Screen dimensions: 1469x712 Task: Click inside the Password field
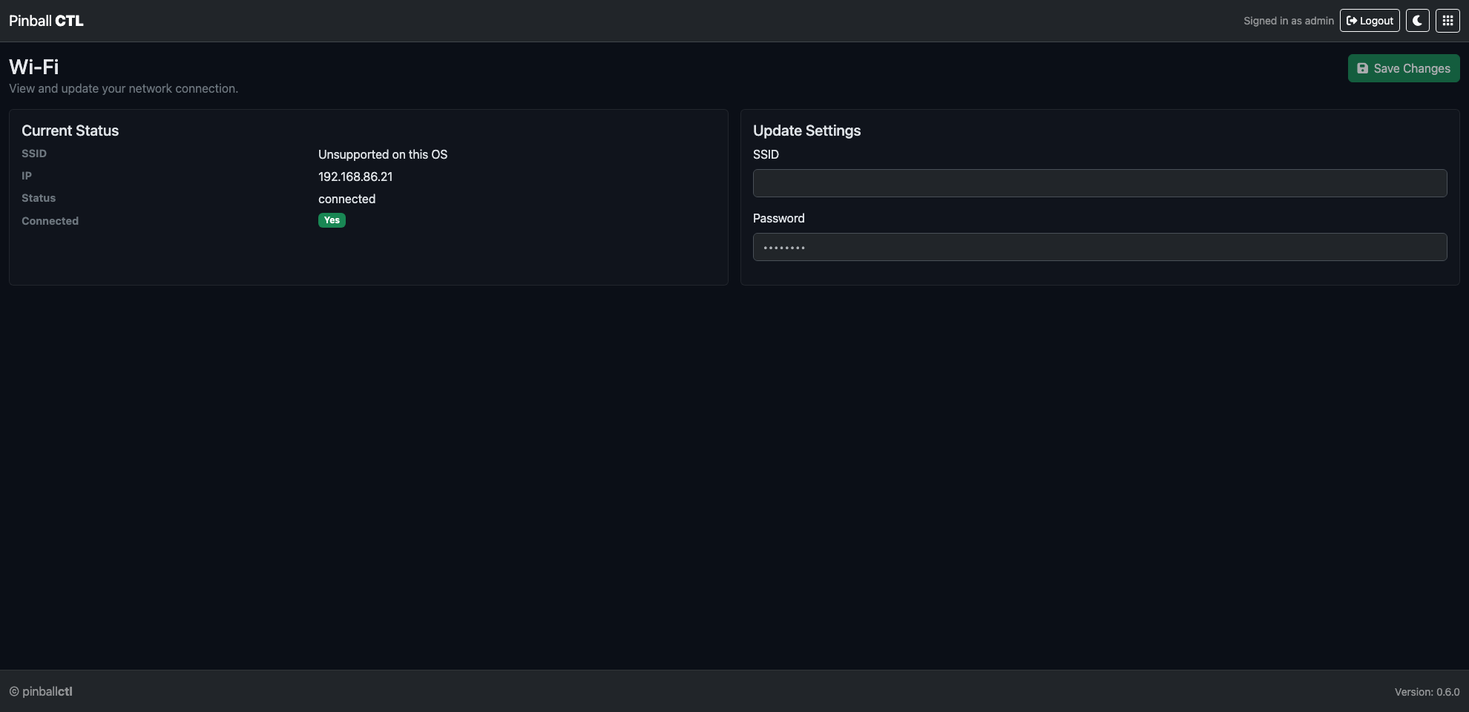click(1100, 246)
